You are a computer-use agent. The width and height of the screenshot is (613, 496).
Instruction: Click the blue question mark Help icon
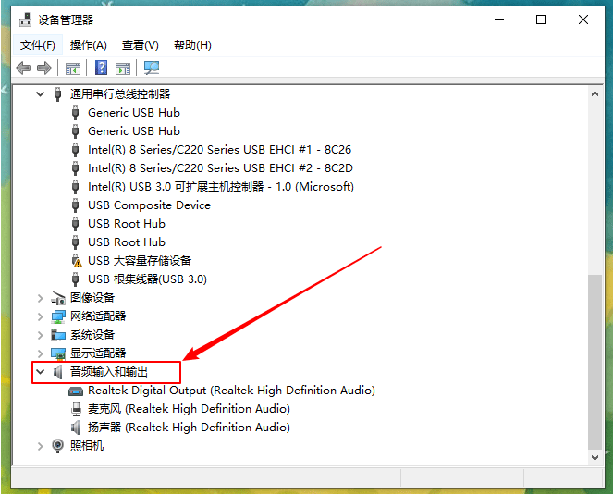[x=102, y=68]
